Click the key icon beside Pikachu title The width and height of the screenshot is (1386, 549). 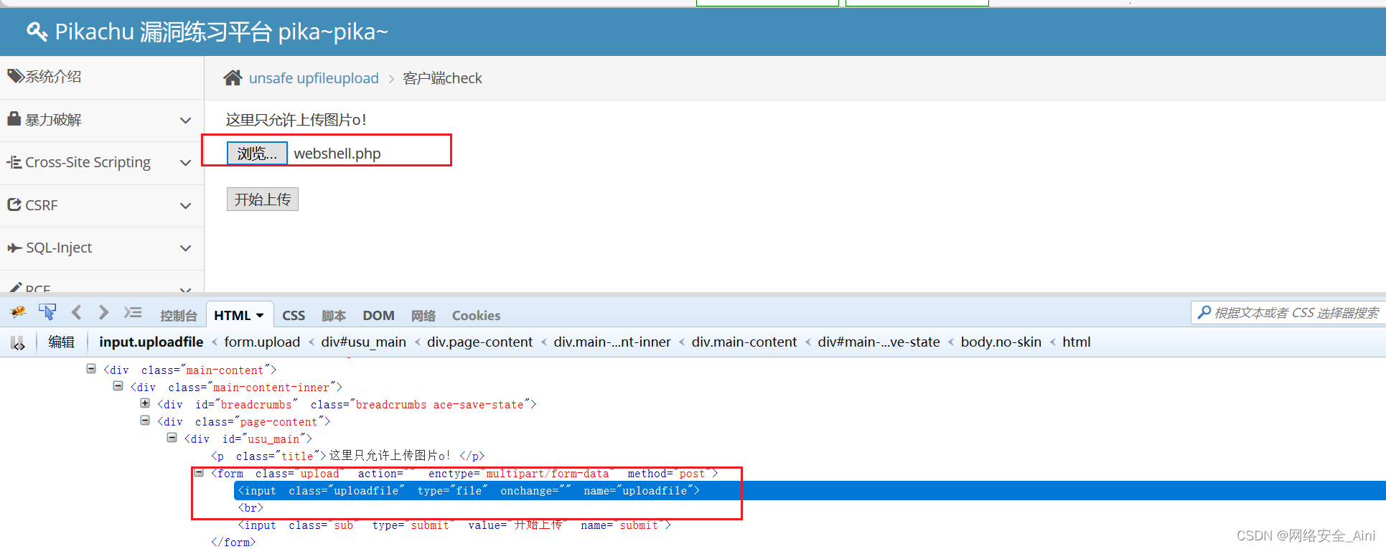(x=37, y=32)
